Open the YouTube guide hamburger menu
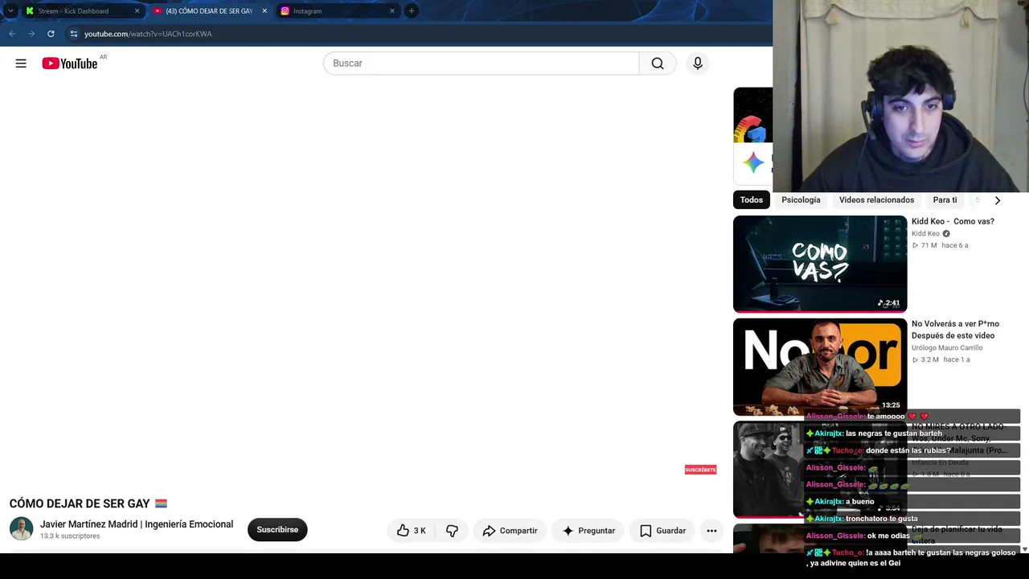Viewport: 1029px width, 579px height. (x=21, y=64)
